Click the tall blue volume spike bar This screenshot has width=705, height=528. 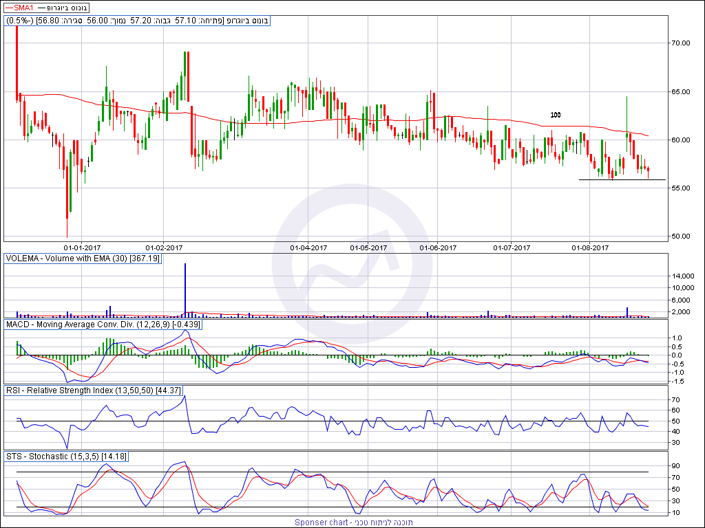tap(185, 289)
